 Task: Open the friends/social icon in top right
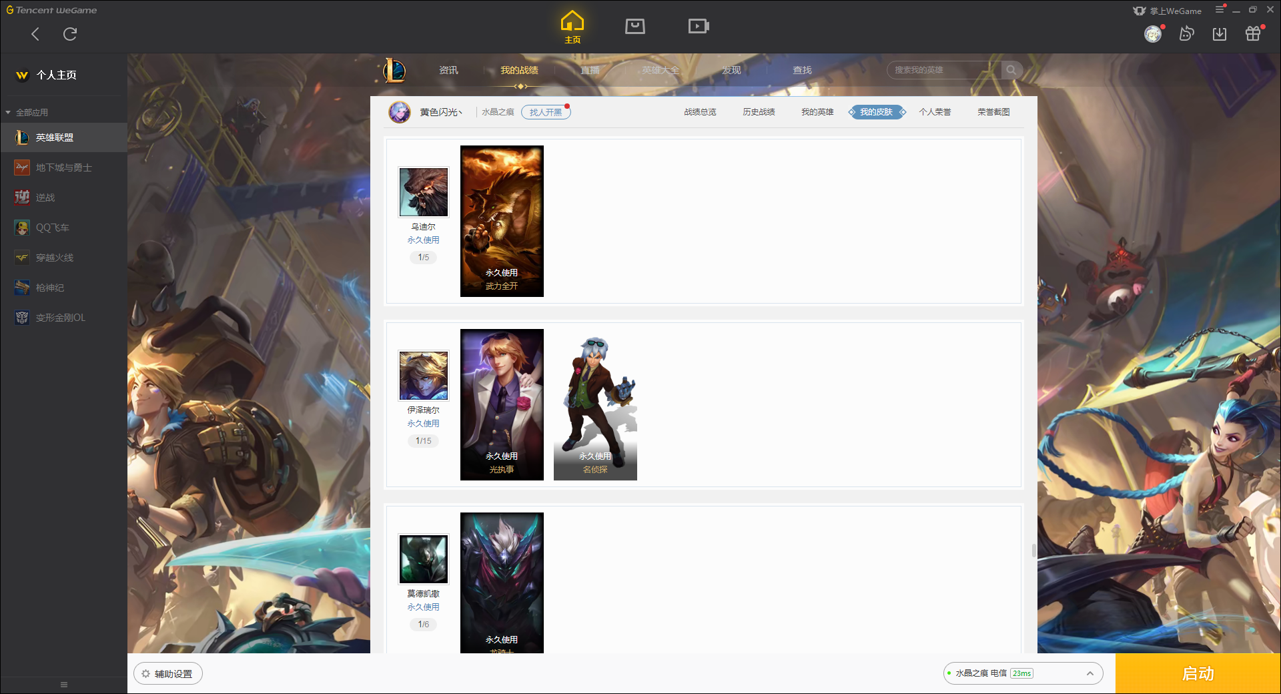tap(1186, 33)
